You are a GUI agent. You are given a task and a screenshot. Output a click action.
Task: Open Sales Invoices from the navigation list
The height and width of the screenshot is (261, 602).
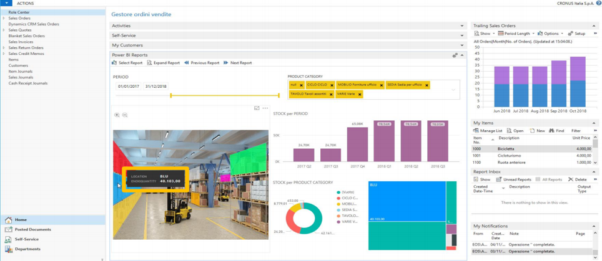click(21, 42)
